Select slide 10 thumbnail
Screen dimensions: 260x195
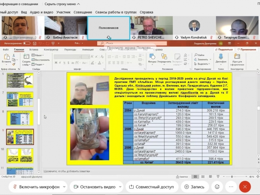20,156
